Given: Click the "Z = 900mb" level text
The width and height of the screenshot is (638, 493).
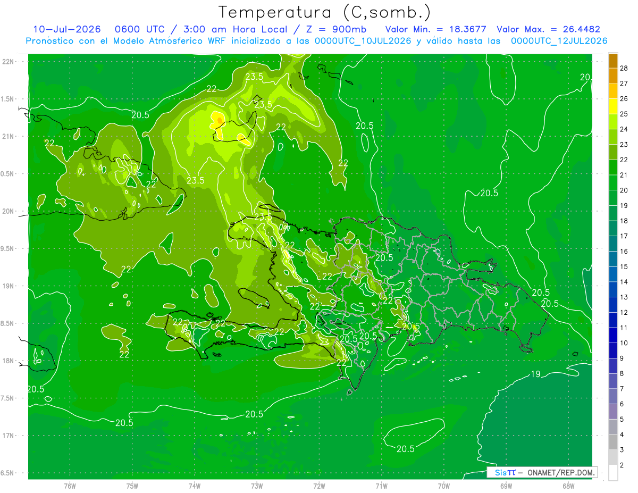Looking at the screenshot, I should coord(335,29).
